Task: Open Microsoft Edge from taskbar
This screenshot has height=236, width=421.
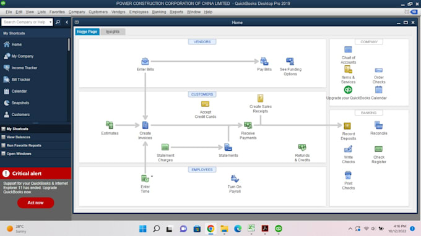Action: click(x=238, y=229)
